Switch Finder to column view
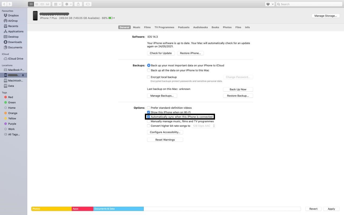This screenshot has height=215, width=344. click(42, 4)
